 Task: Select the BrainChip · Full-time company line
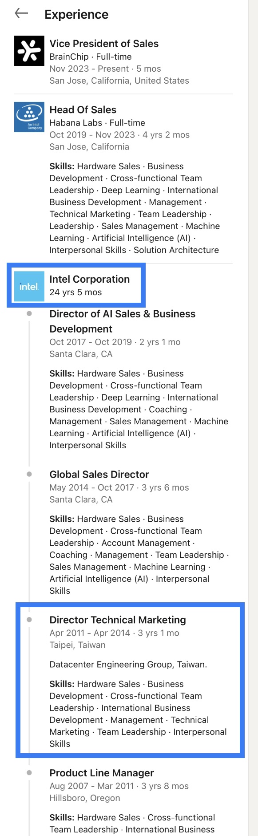(91, 57)
